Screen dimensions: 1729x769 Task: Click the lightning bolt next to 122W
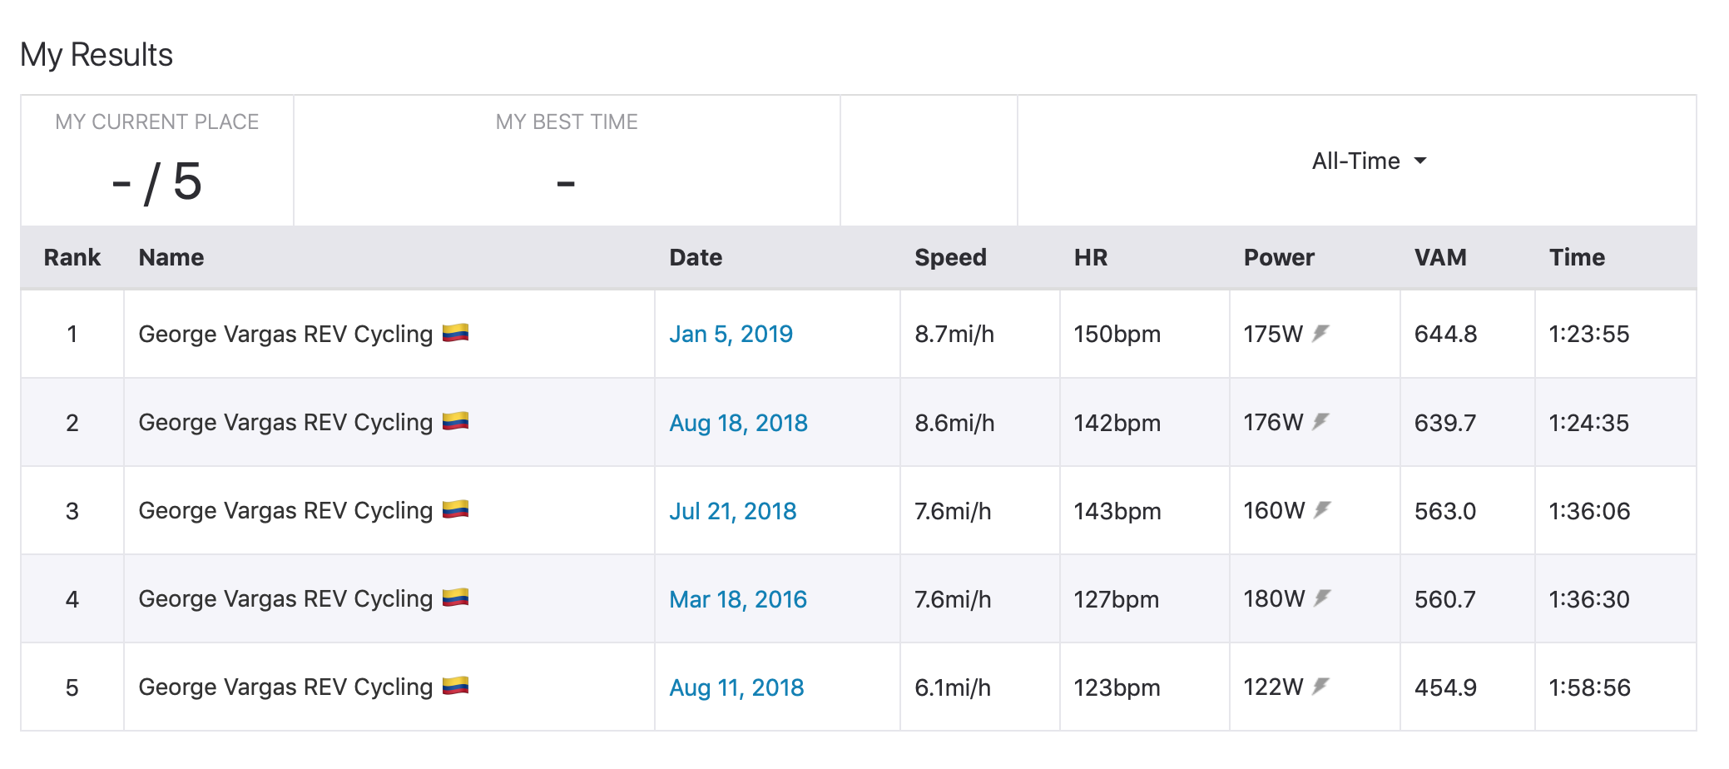(x=1319, y=687)
